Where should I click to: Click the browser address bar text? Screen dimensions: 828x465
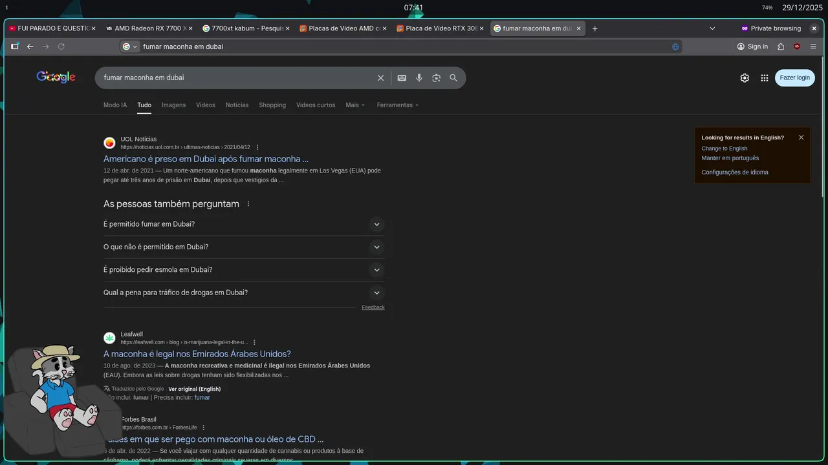(x=183, y=46)
